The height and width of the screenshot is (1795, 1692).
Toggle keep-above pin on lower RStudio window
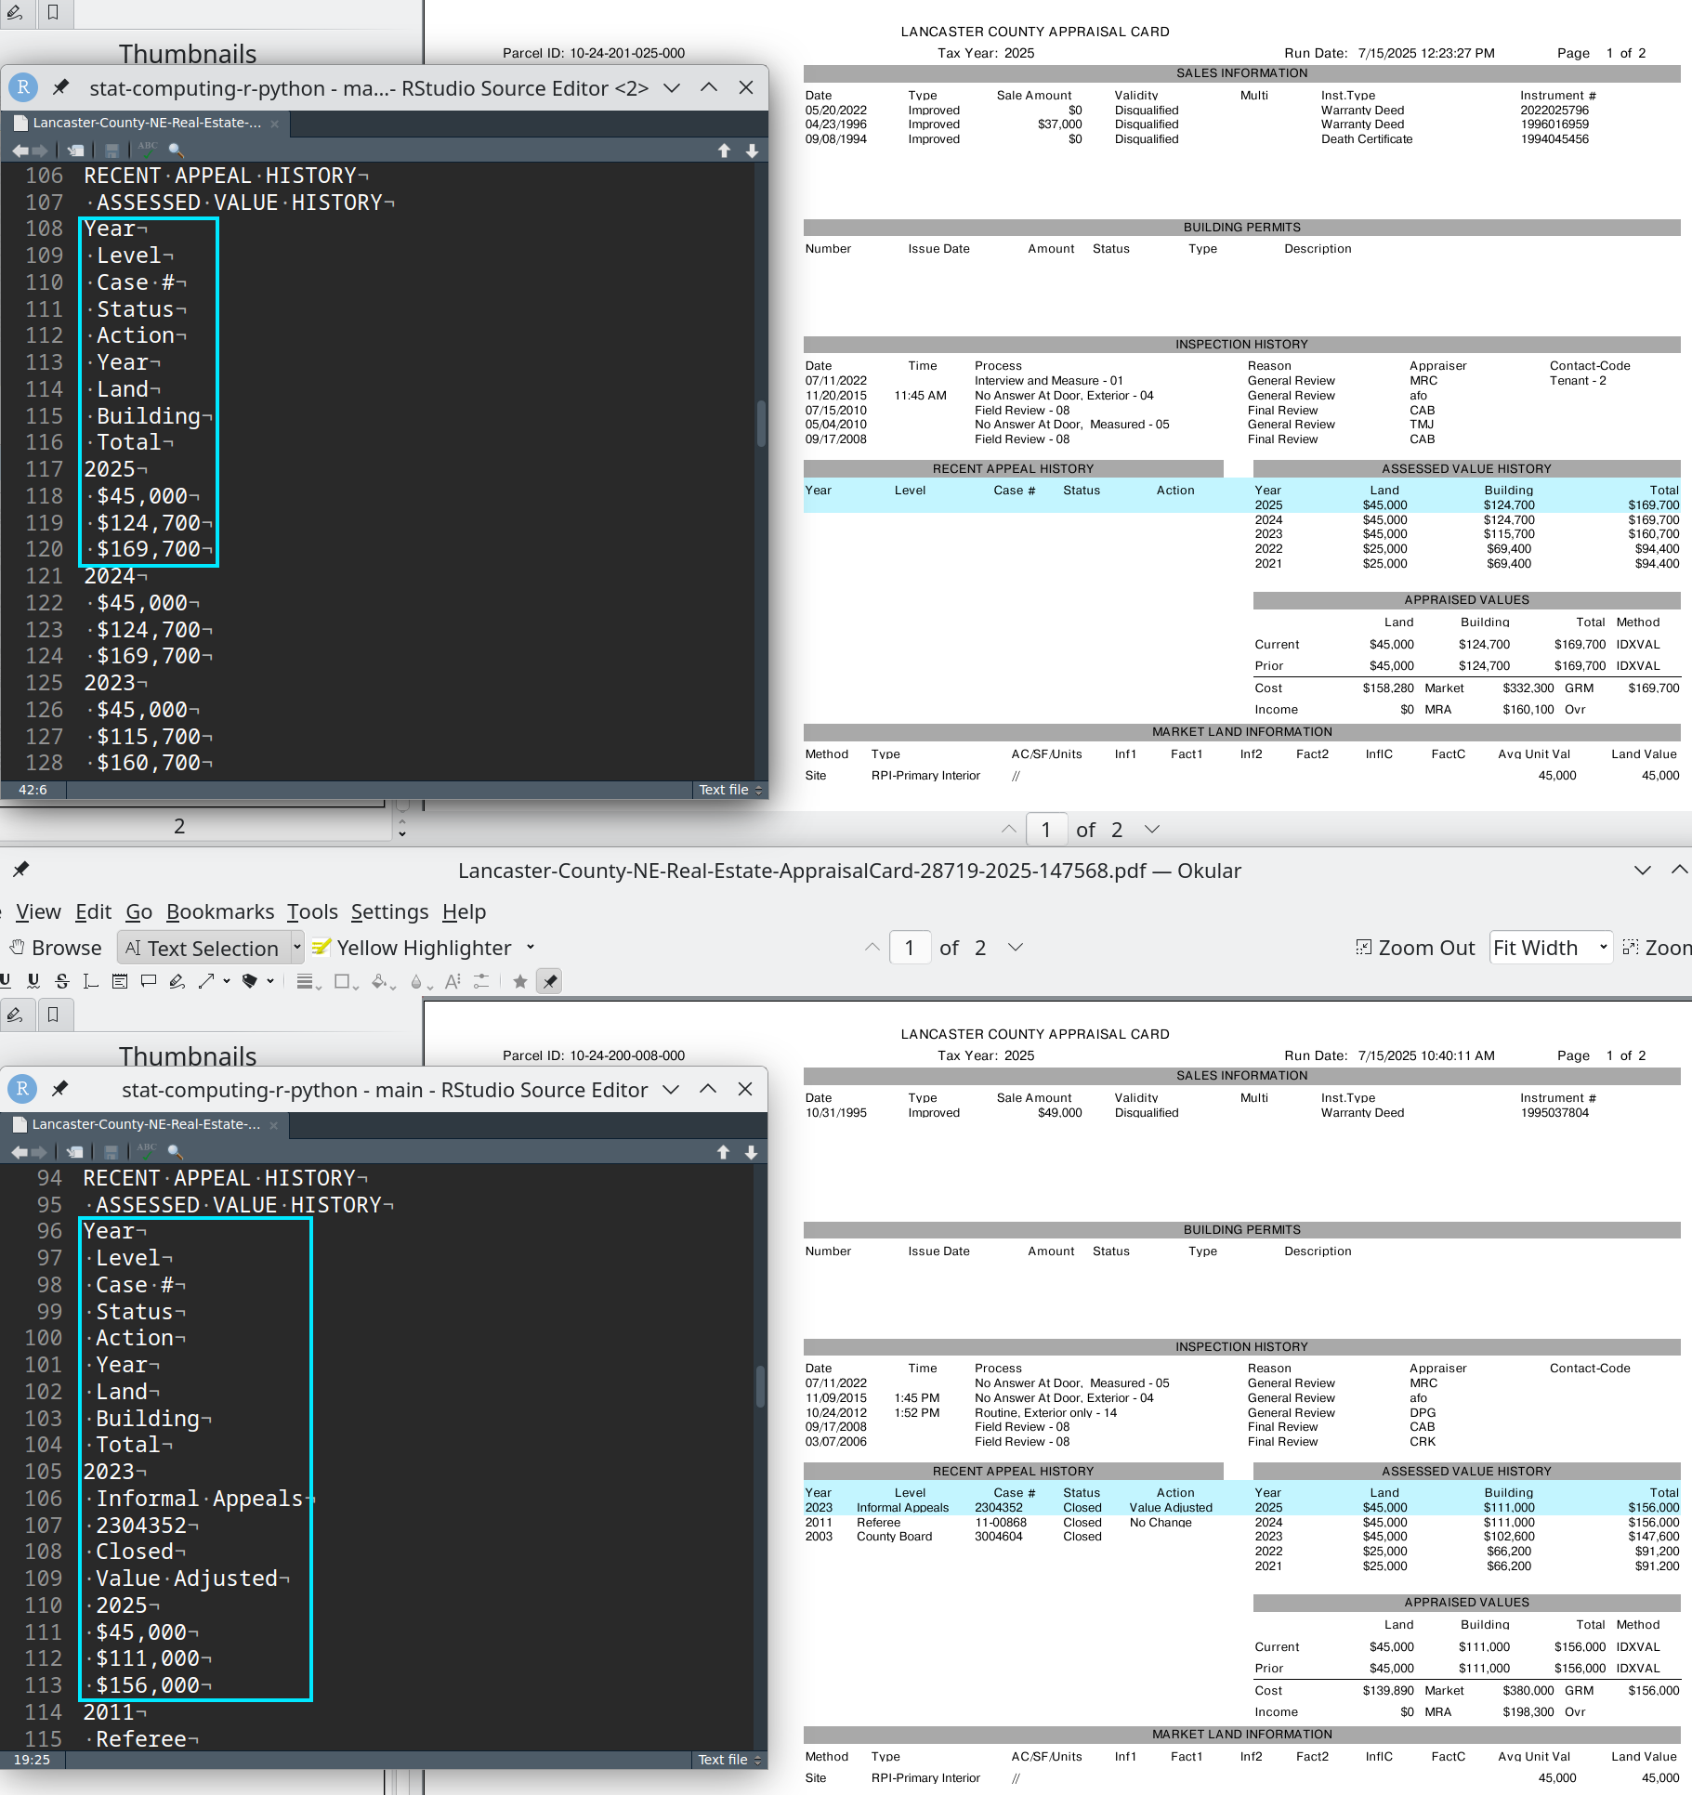point(59,1089)
